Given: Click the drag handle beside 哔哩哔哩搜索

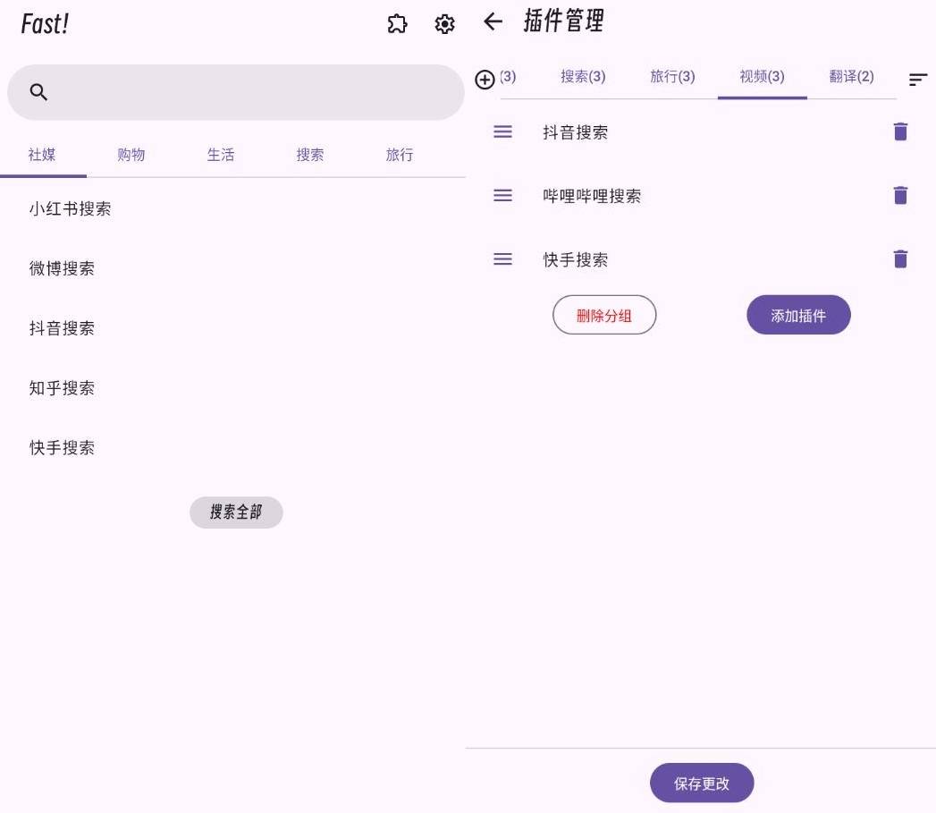Looking at the screenshot, I should coord(502,195).
